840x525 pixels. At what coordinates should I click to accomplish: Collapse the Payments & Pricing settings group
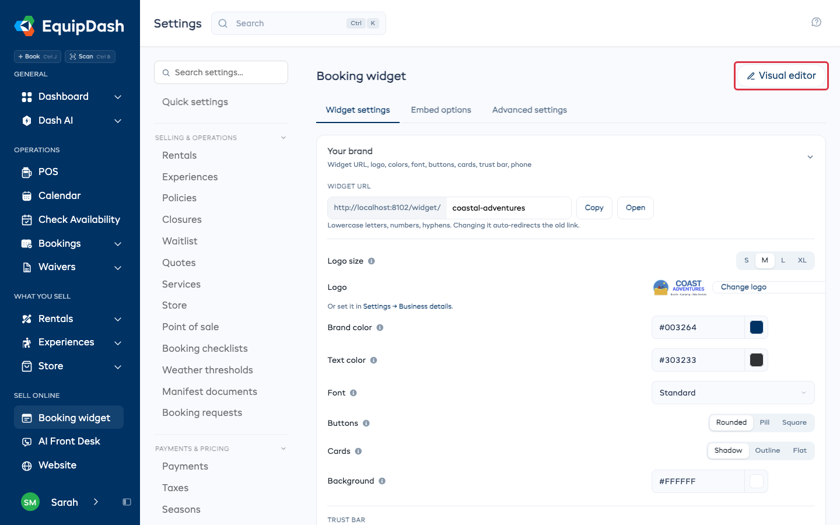coord(283,449)
